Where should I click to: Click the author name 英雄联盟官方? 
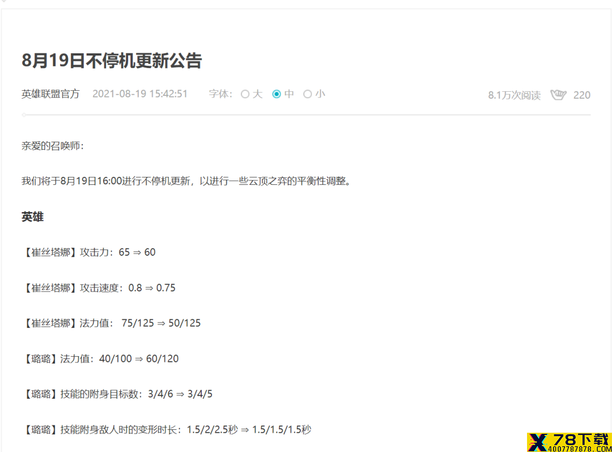pos(50,94)
